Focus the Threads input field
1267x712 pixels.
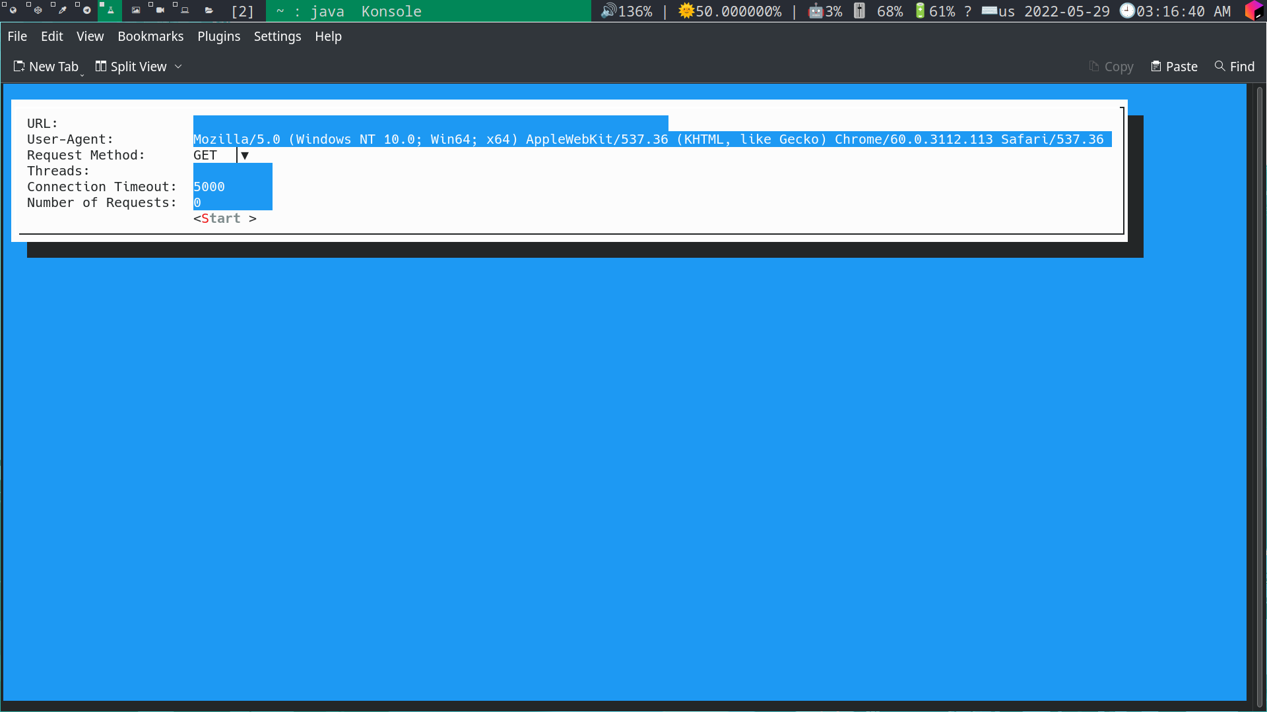click(x=233, y=171)
